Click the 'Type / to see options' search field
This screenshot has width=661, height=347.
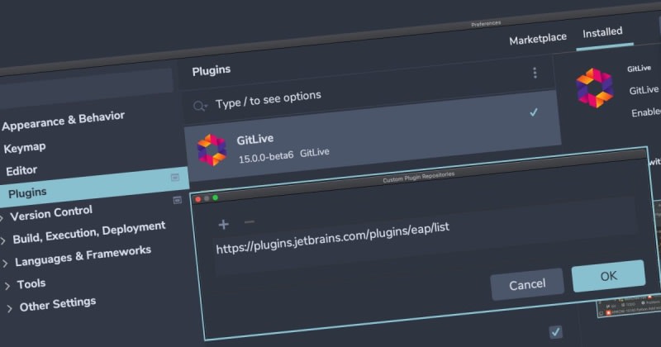coord(347,97)
